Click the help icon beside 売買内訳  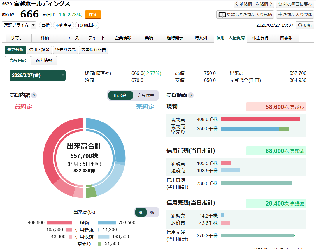[34, 95]
